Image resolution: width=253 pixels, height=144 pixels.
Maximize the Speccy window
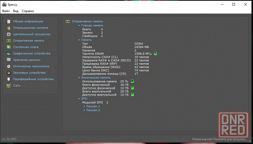(x=234, y=5)
